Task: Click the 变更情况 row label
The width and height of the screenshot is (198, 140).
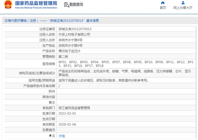Action: 49,130
